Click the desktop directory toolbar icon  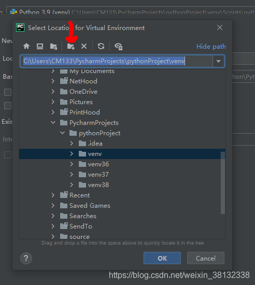40,46
